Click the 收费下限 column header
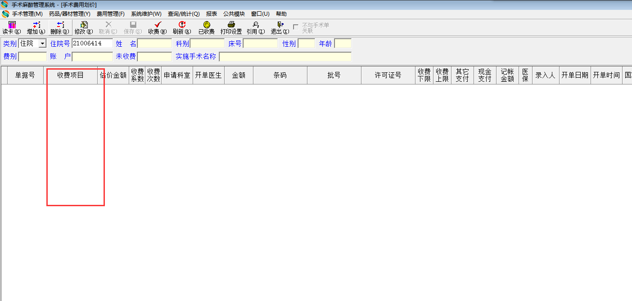Image resolution: width=632 pixels, height=301 pixels. pyautogui.click(x=424, y=75)
